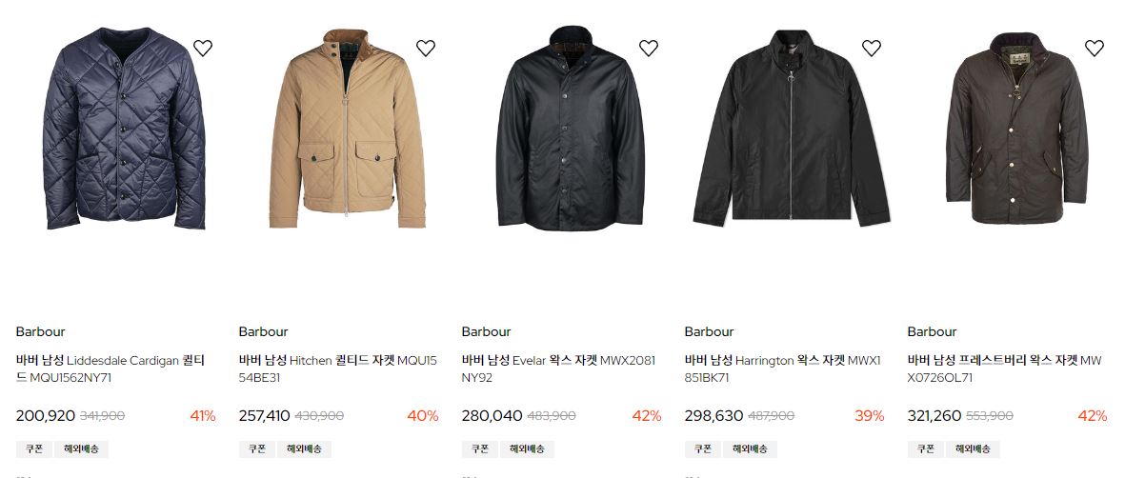Viewport: 1125px width, 478px height.
Task: Click Barbour brand above Evelar jacket
Action: [486, 331]
